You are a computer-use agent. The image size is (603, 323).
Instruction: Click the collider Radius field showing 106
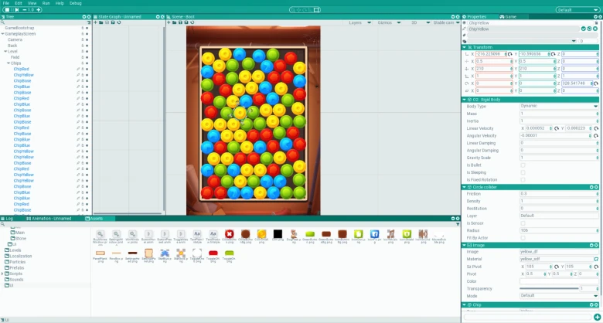559,230
